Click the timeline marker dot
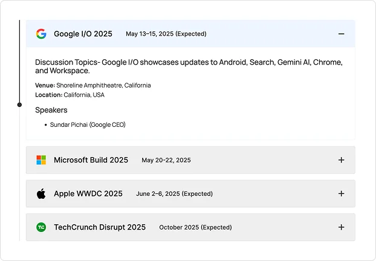Screen dimensions: 376x261 19,105
